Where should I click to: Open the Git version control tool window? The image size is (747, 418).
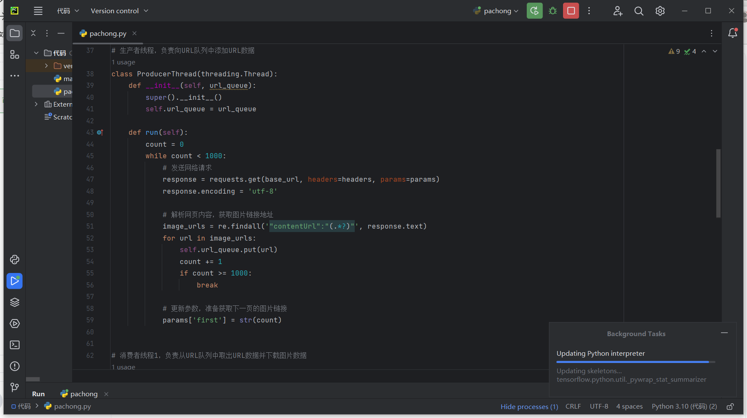pos(15,387)
